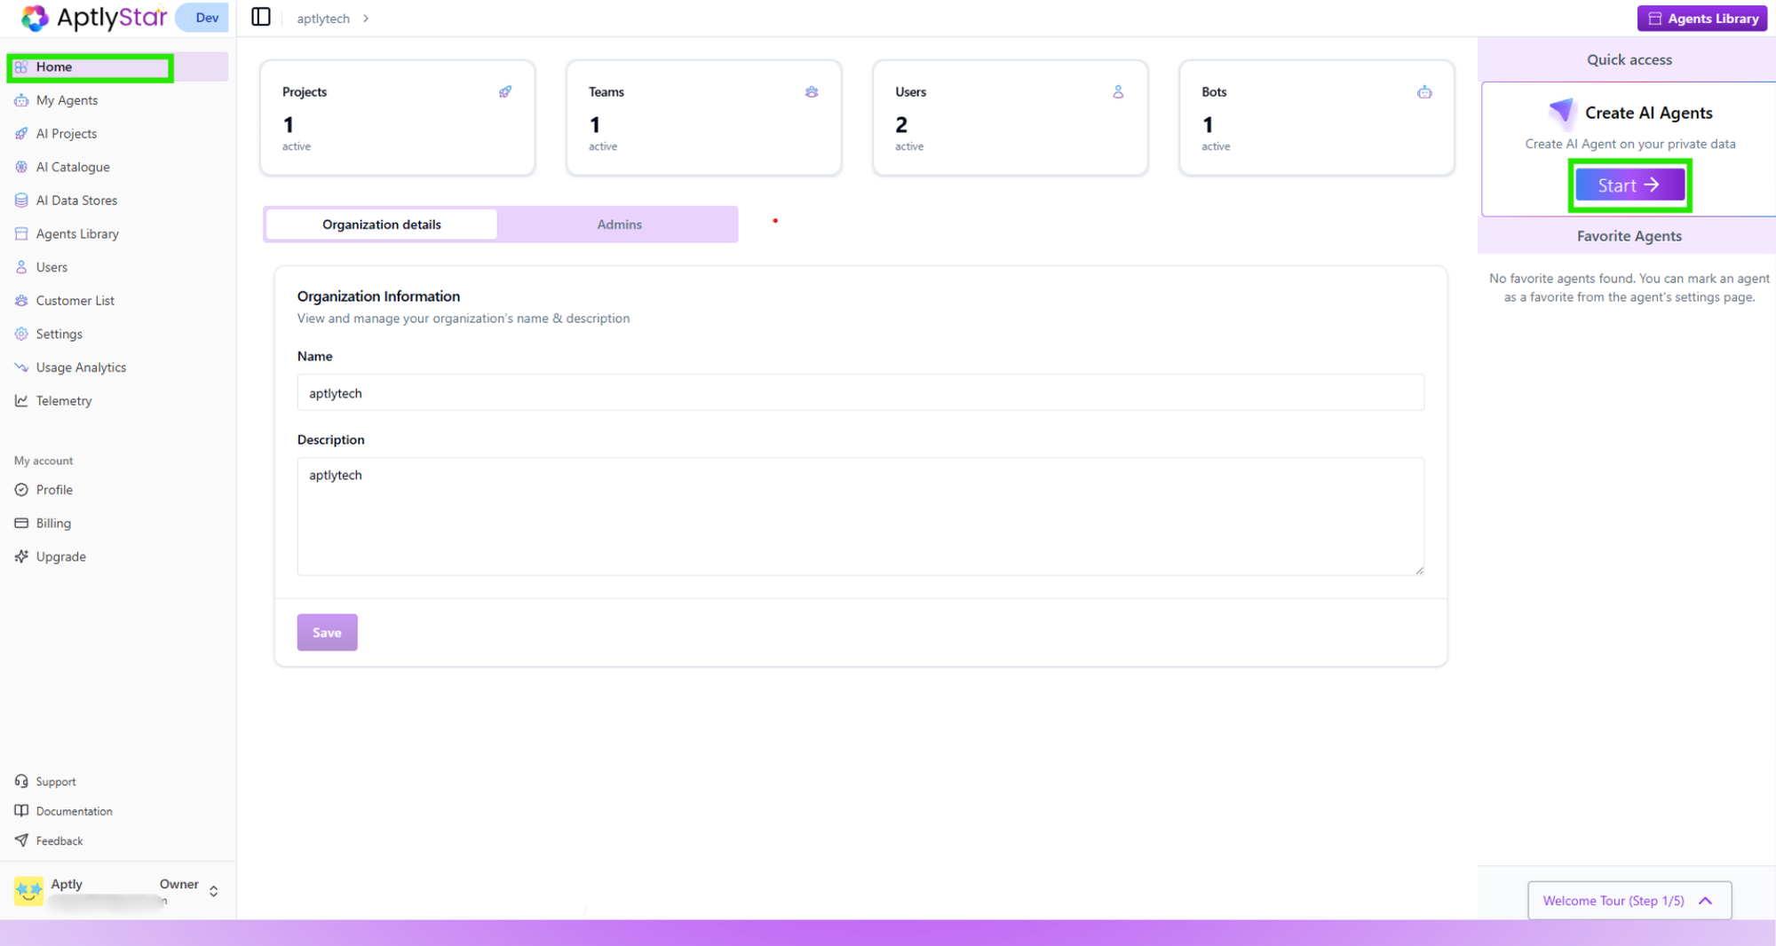1776x946 pixels.
Task: Open the Upgrade page
Action: pos(61,556)
